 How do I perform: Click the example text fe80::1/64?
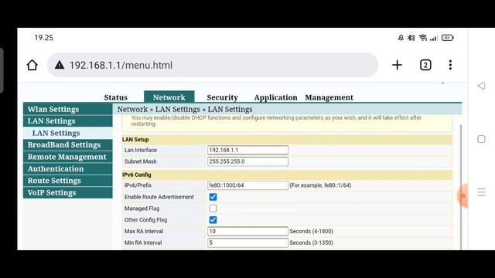320,185
